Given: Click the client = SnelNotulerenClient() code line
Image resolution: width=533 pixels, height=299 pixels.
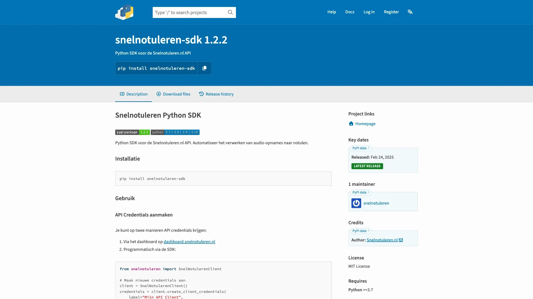Looking at the screenshot, I should coord(154,286).
